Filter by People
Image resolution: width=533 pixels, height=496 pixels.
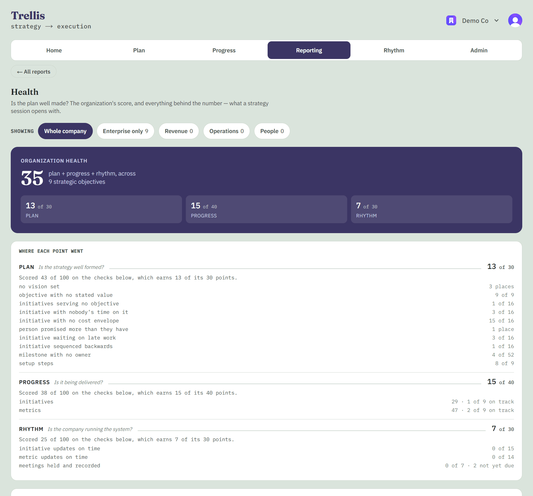[272, 131]
